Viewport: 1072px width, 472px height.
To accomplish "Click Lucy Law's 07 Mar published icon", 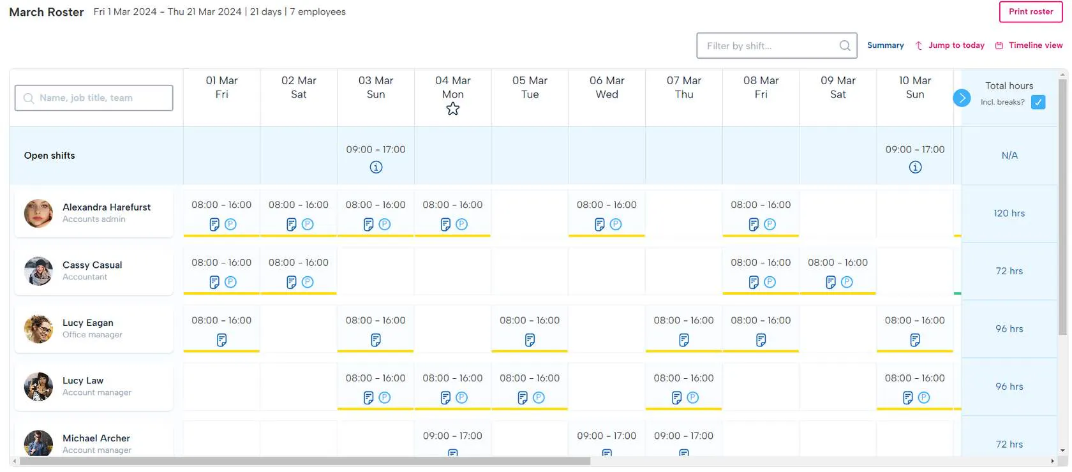I will pyautogui.click(x=692, y=397).
